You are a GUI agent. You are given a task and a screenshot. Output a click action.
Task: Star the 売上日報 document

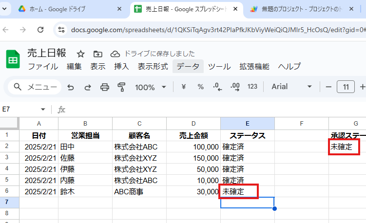pyautogui.click(x=80, y=54)
